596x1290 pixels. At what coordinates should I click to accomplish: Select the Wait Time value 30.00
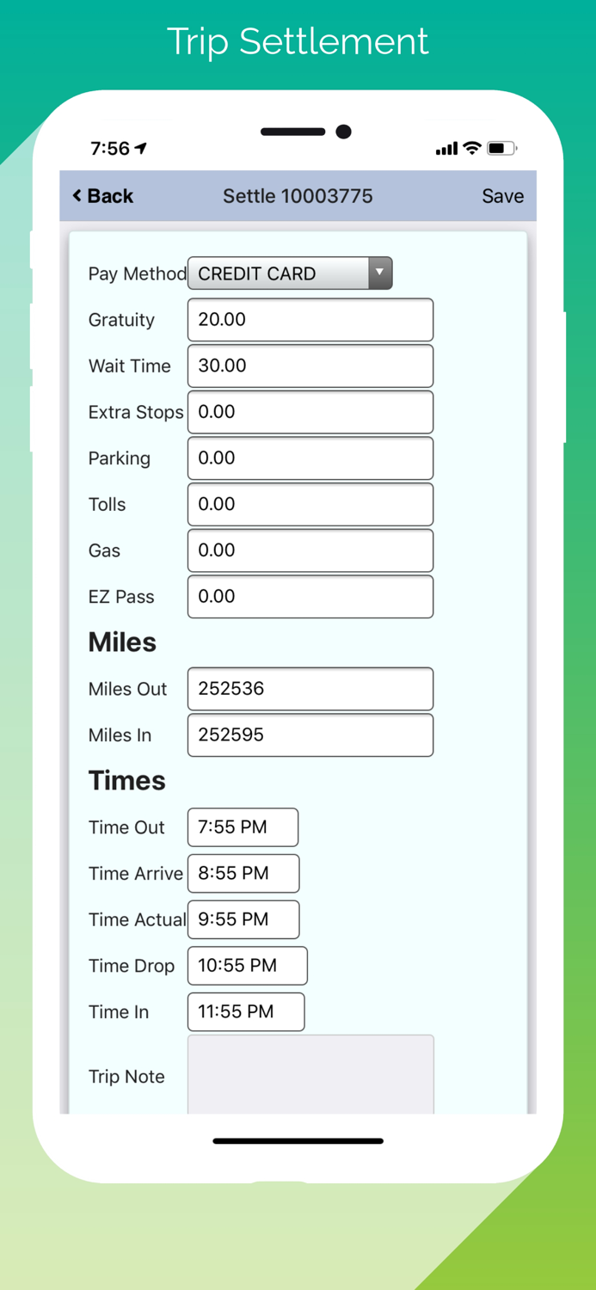[x=310, y=365]
